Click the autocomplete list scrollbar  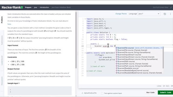point(163,58)
